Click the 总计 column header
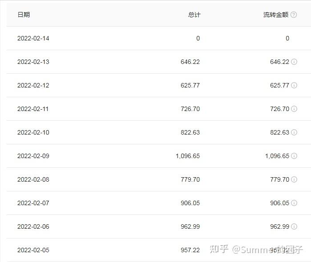Viewport: 311px width, 262px height. (194, 15)
